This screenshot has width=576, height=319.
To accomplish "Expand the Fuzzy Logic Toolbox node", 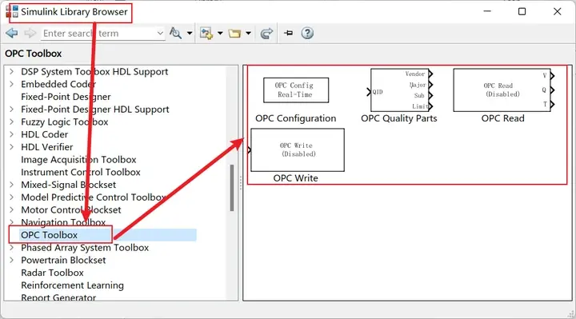I will pyautogui.click(x=11, y=122).
